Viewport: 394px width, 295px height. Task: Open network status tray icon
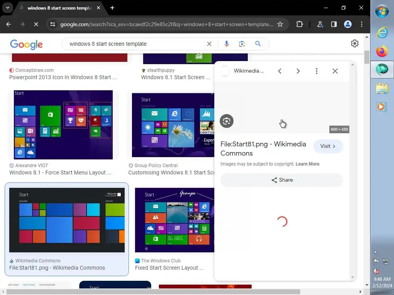(386, 262)
